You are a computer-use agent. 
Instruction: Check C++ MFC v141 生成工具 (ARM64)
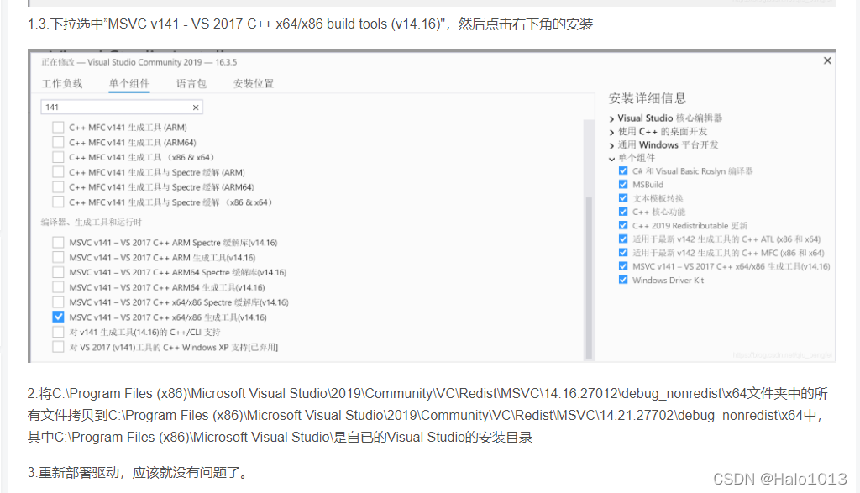(58, 142)
